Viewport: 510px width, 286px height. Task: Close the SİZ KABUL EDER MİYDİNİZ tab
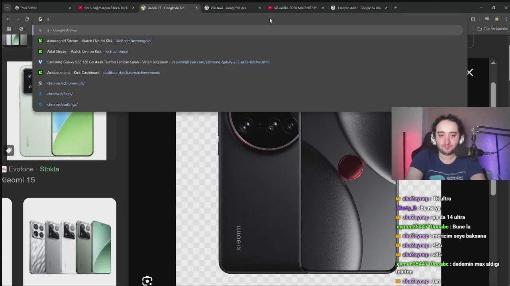323,8
